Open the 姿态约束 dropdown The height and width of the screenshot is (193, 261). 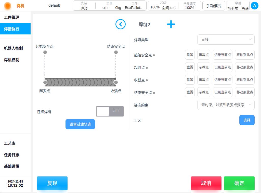click(226, 105)
